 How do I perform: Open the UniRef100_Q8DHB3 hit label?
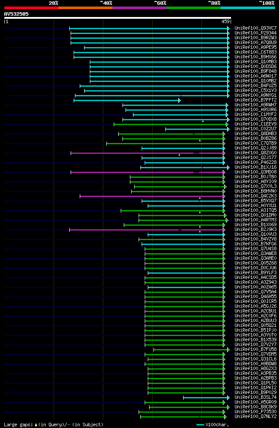click(x=255, y=134)
